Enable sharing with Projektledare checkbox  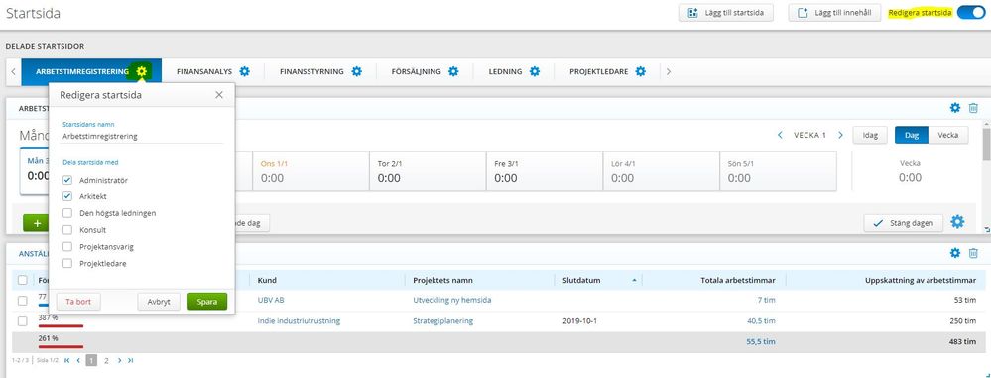(x=67, y=263)
